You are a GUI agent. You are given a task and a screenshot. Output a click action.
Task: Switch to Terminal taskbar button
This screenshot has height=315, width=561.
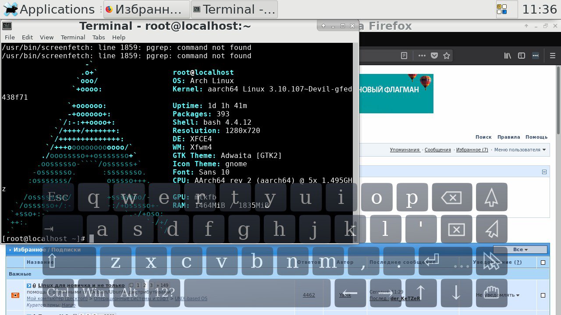tap(234, 9)
